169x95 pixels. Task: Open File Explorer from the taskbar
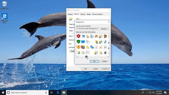(64, 93)
